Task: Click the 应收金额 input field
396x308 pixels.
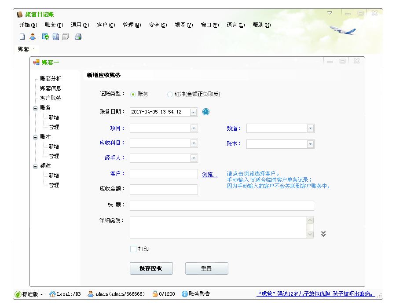Action: (164, 189)
